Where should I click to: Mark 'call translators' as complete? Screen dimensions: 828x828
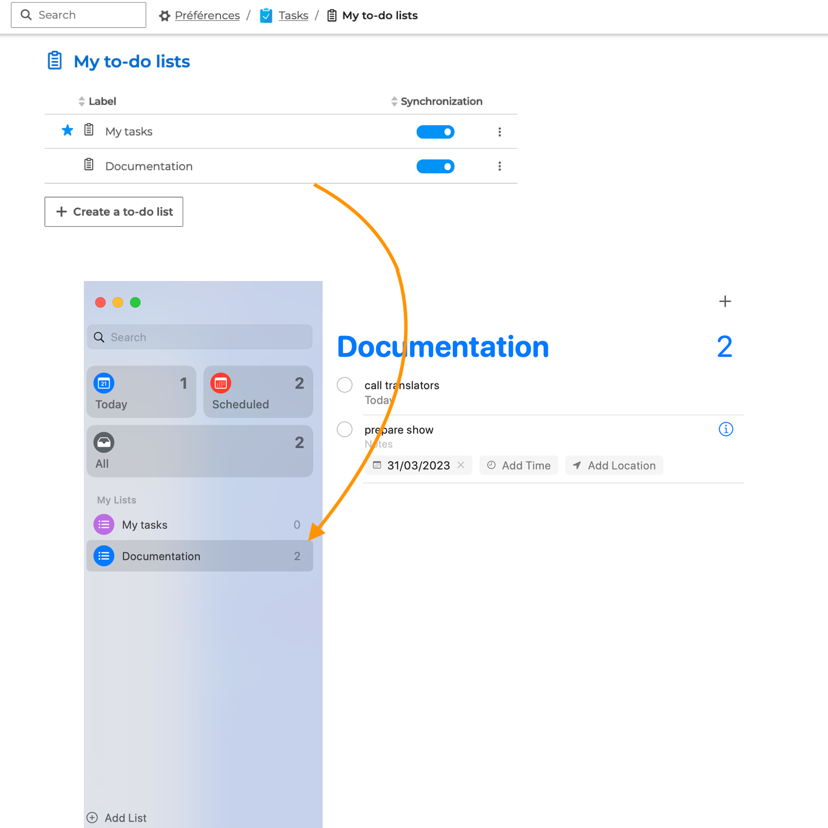tap(345, 385)
